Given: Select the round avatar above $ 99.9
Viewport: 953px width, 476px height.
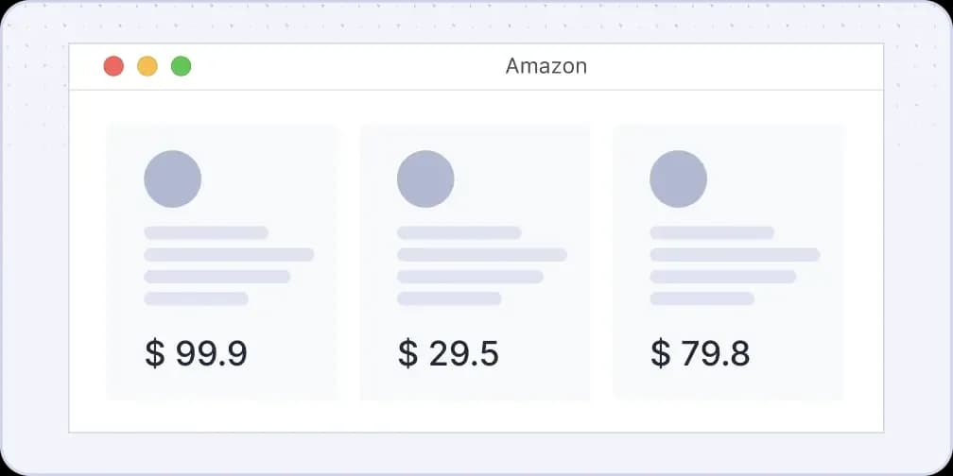Looking at the screenshot, I should click(x=172, y=178).
